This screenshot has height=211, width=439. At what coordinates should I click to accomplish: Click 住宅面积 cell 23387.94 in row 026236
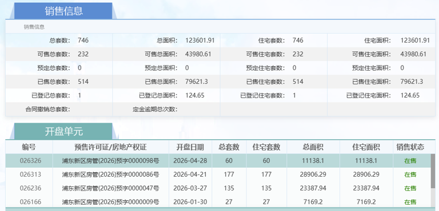pyautogui.click(x=366, y=188)
